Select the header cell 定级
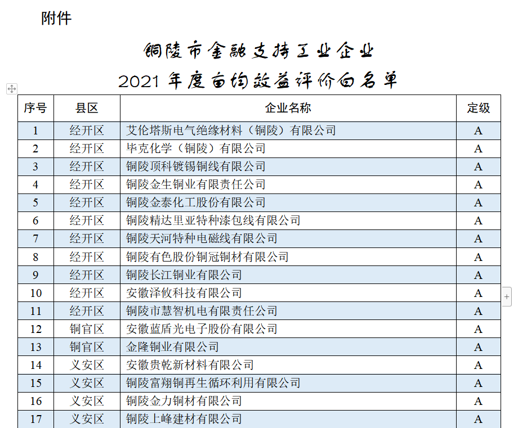Viewport: 518px width, 428px height. pyautogui.click(x=479, y=108)
